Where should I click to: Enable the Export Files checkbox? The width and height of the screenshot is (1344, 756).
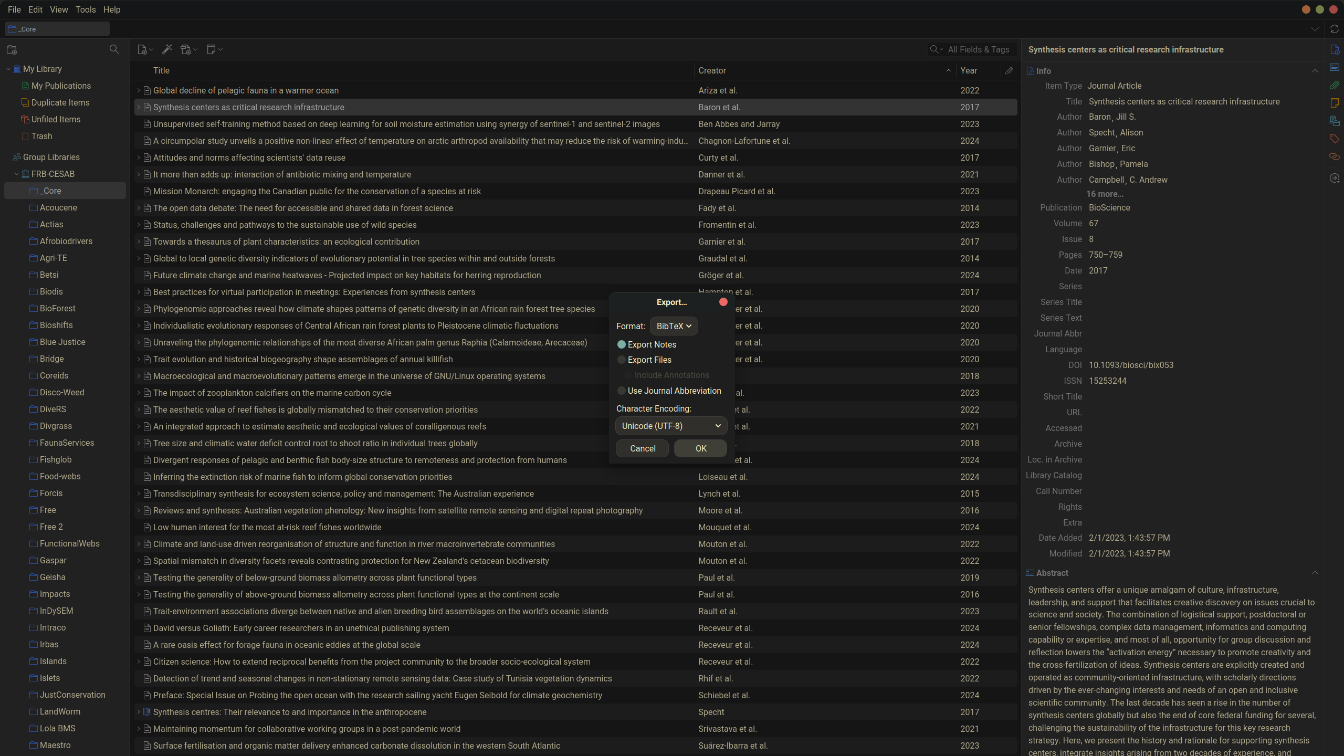(622, 360)
